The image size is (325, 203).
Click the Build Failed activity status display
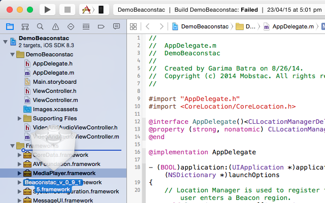(x=219, y=10)
